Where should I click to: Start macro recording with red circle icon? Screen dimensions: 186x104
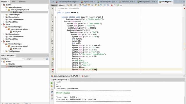click(x=112, y=5)
